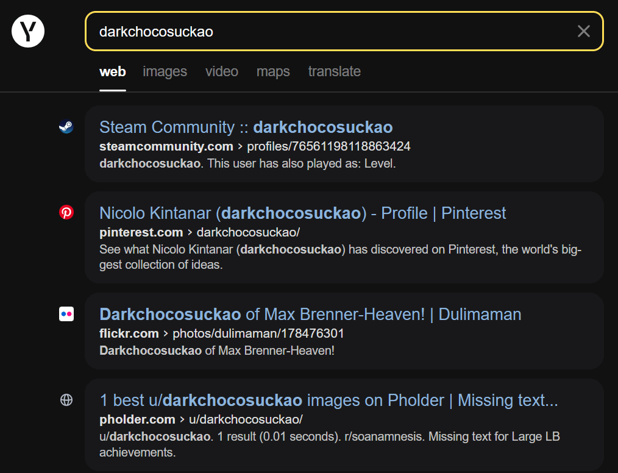Focus the search box containing darkchocosuckao

344,31
